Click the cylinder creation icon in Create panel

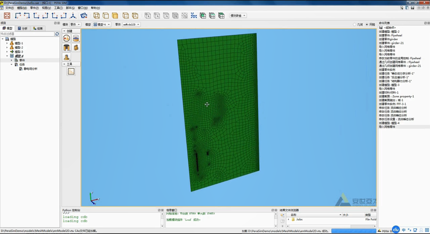point(76,38)
